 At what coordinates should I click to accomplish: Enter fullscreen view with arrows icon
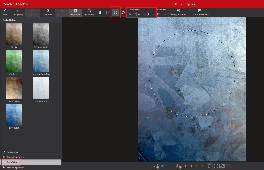(x=216, y=166)
